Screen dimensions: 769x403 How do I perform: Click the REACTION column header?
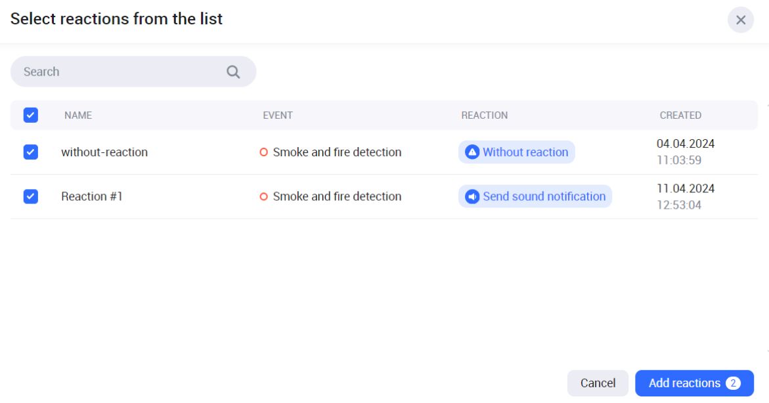[485, 116]
